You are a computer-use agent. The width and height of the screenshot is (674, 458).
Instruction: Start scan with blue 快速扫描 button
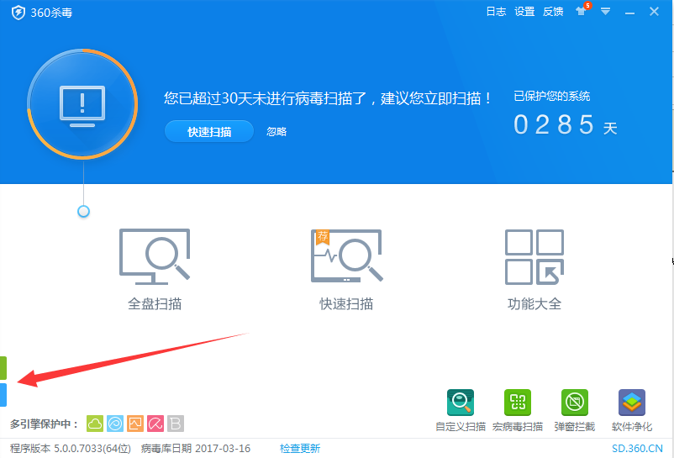[209, 131]
